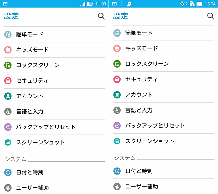
Task: Tap purple バックアップとリセット icon on 11:03 screen
Action: (x=8, y=127)
